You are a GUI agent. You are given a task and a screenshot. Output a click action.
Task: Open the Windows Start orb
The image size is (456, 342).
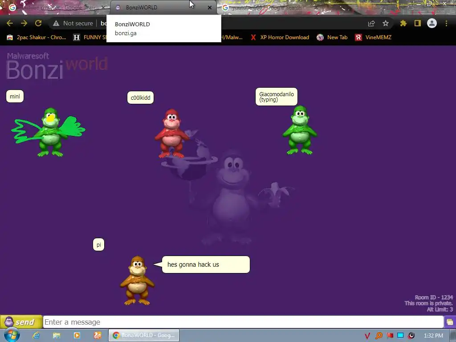(x=12, y=335)
